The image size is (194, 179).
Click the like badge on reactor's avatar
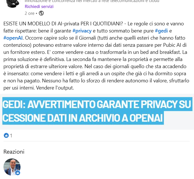tap(18, 172)
